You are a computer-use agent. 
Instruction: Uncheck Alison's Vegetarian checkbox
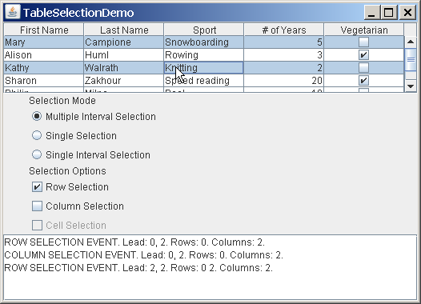pos(364,55)
